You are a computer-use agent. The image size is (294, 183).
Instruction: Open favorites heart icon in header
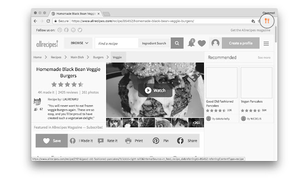tap(202, 43)
